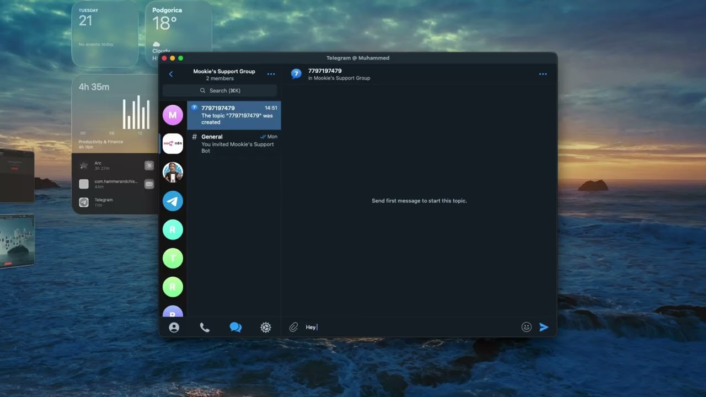Viewport: 706px width, 397px height.
Task: Click the Telegram @ Muhammed window title
Action: (357, 58)
